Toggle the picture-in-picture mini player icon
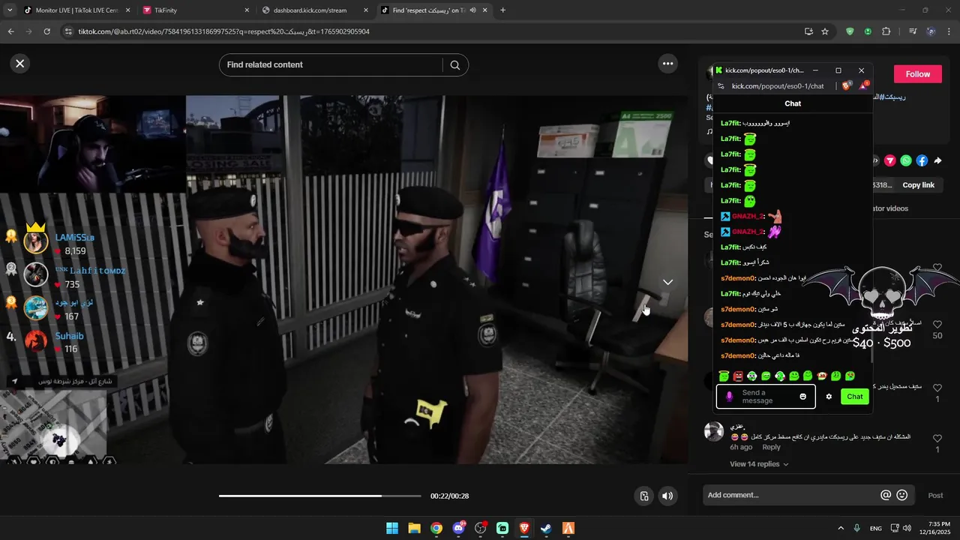The height and width of the screenshot is (540, 960). (643, 496)
